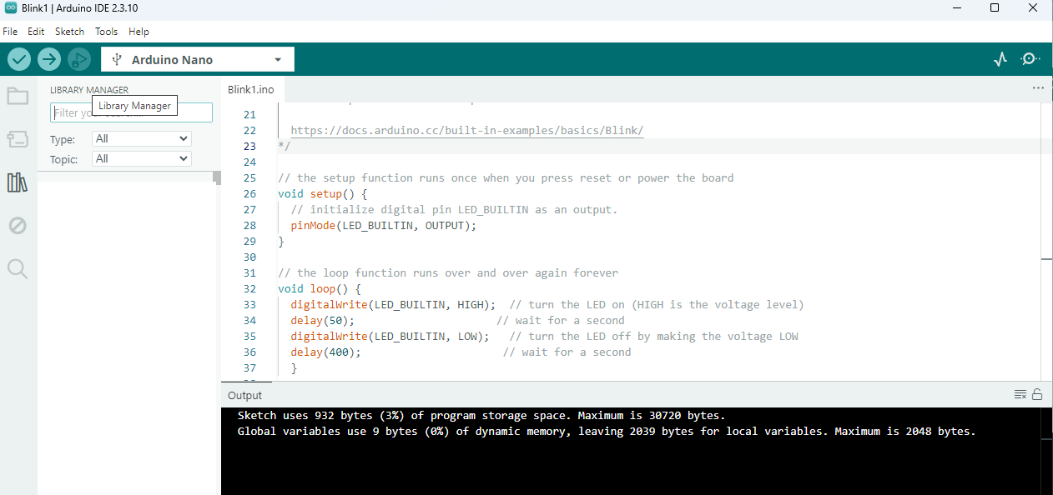
Task: Click the Arduino IDE logo in title bar
Action: (10, 8)
